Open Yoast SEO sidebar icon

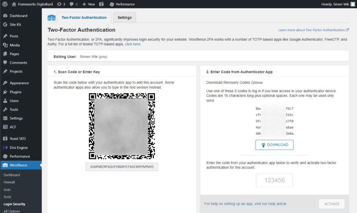pos(5,138)
